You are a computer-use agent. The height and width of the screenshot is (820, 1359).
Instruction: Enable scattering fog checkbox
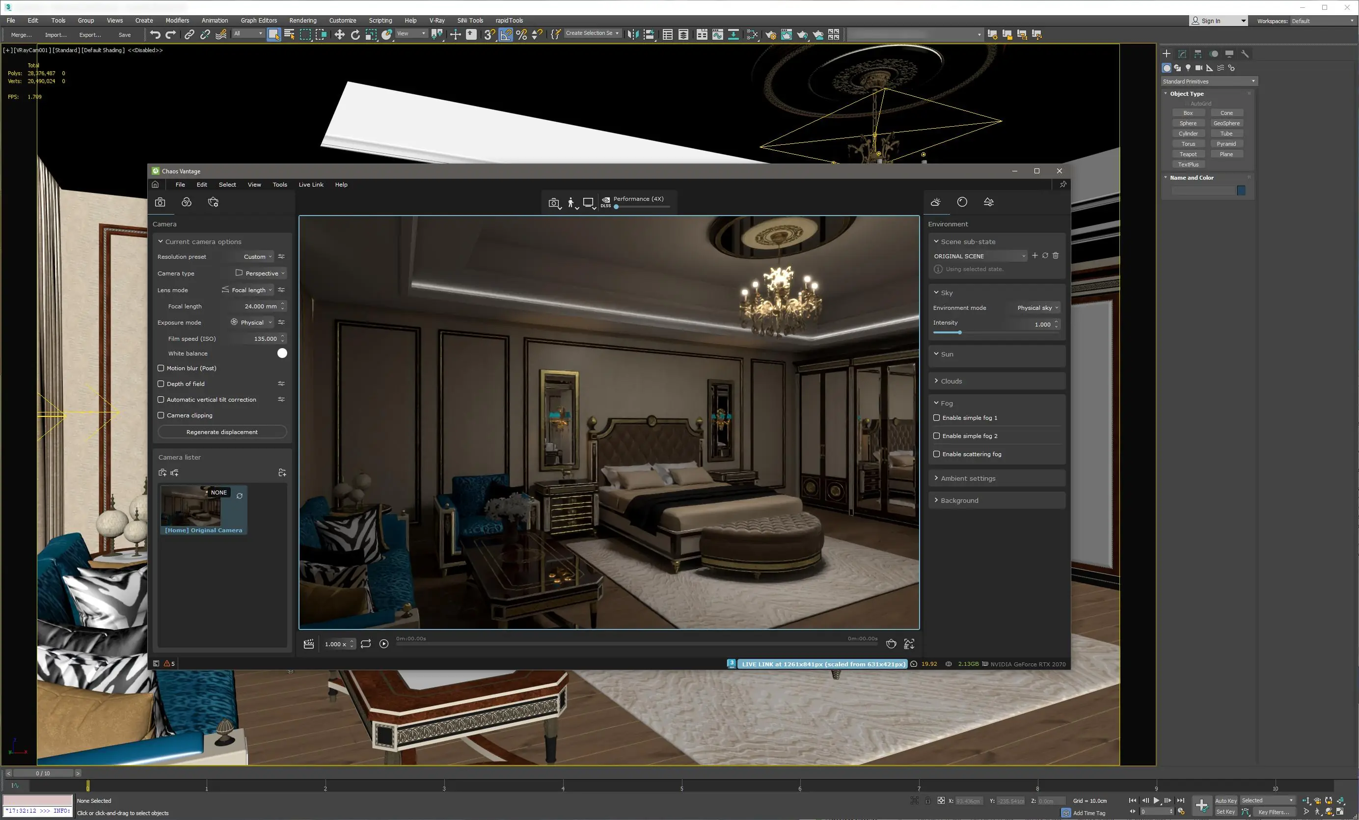936,454
